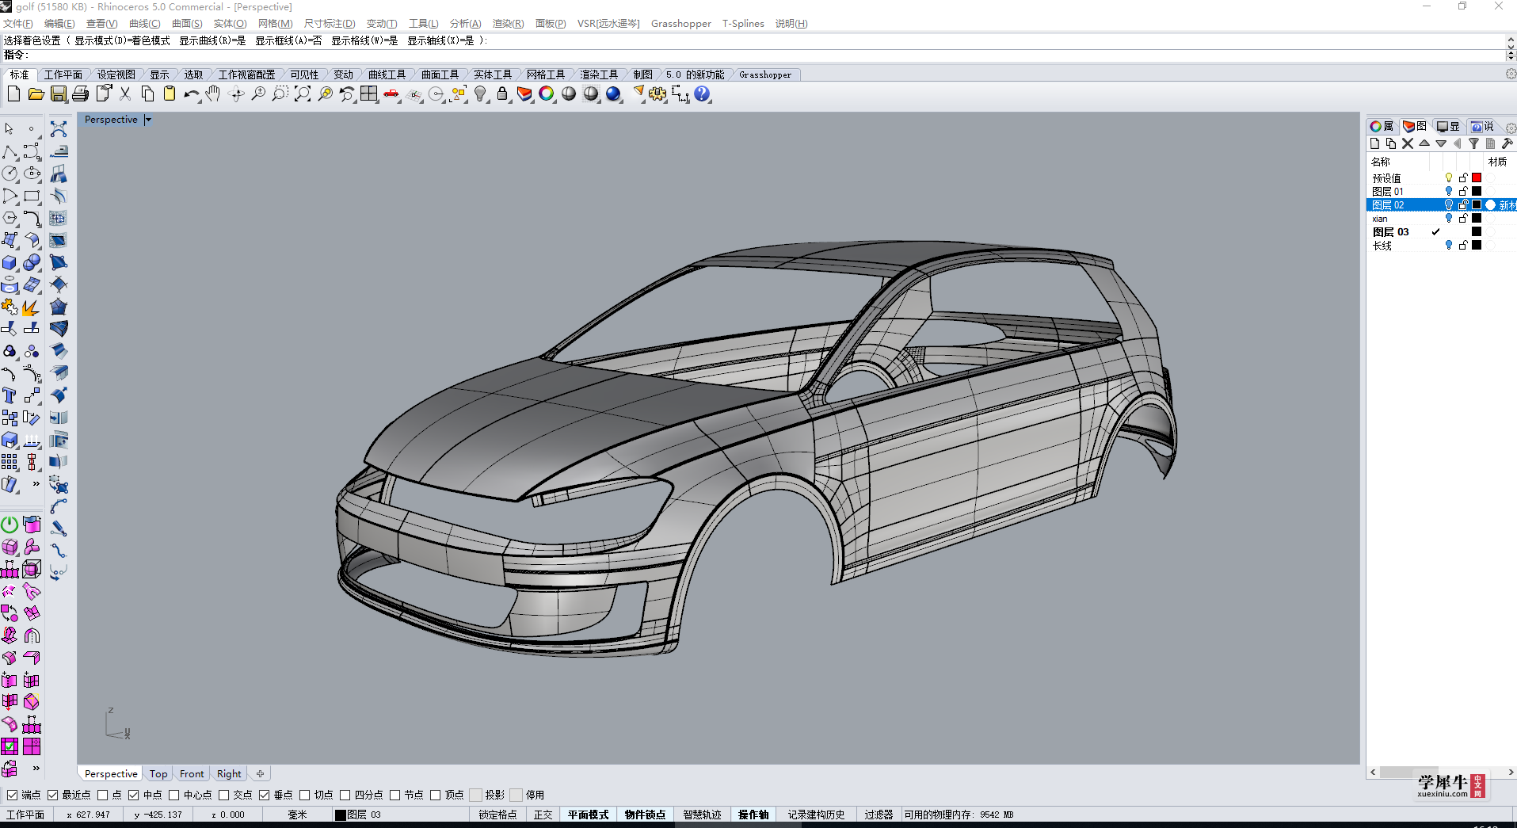Viewport: 1517px width, 828px height.
Task: Toggle 锁定格点 in the status bar
Action: [497, 815]
